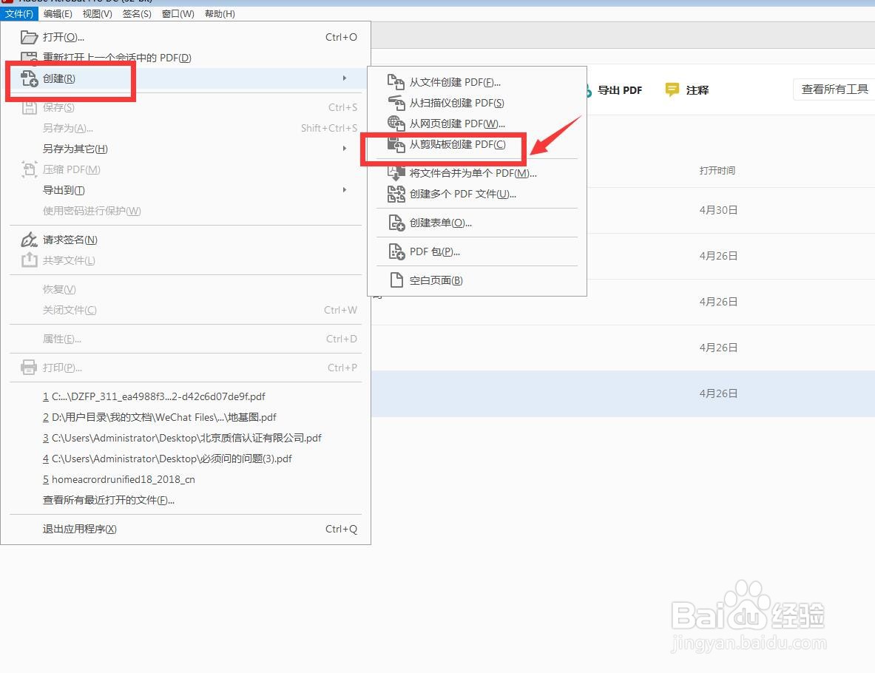
Task: Click the create PDF from clipboard icon
Action: click(x=396, y=145)
